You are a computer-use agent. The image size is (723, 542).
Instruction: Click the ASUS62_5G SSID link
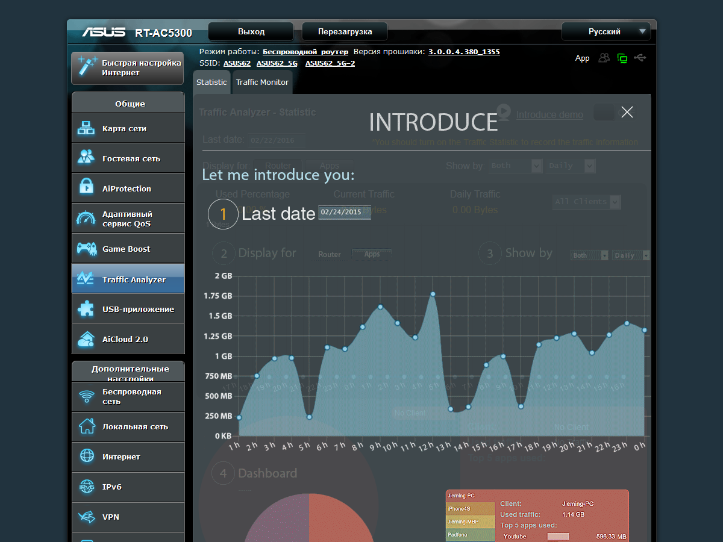(x=277, y=63)
